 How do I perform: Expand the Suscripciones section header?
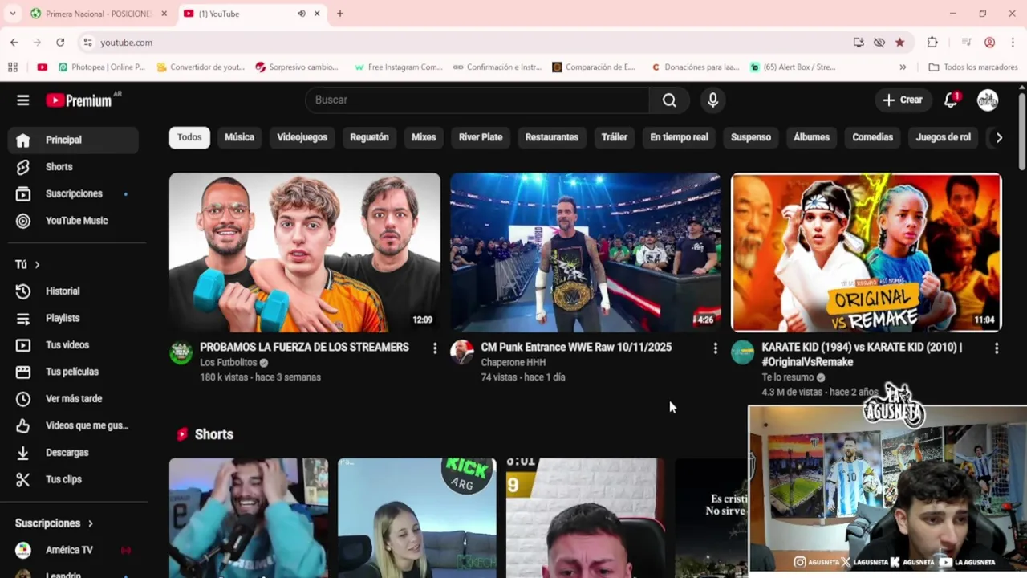click(55, 523)
